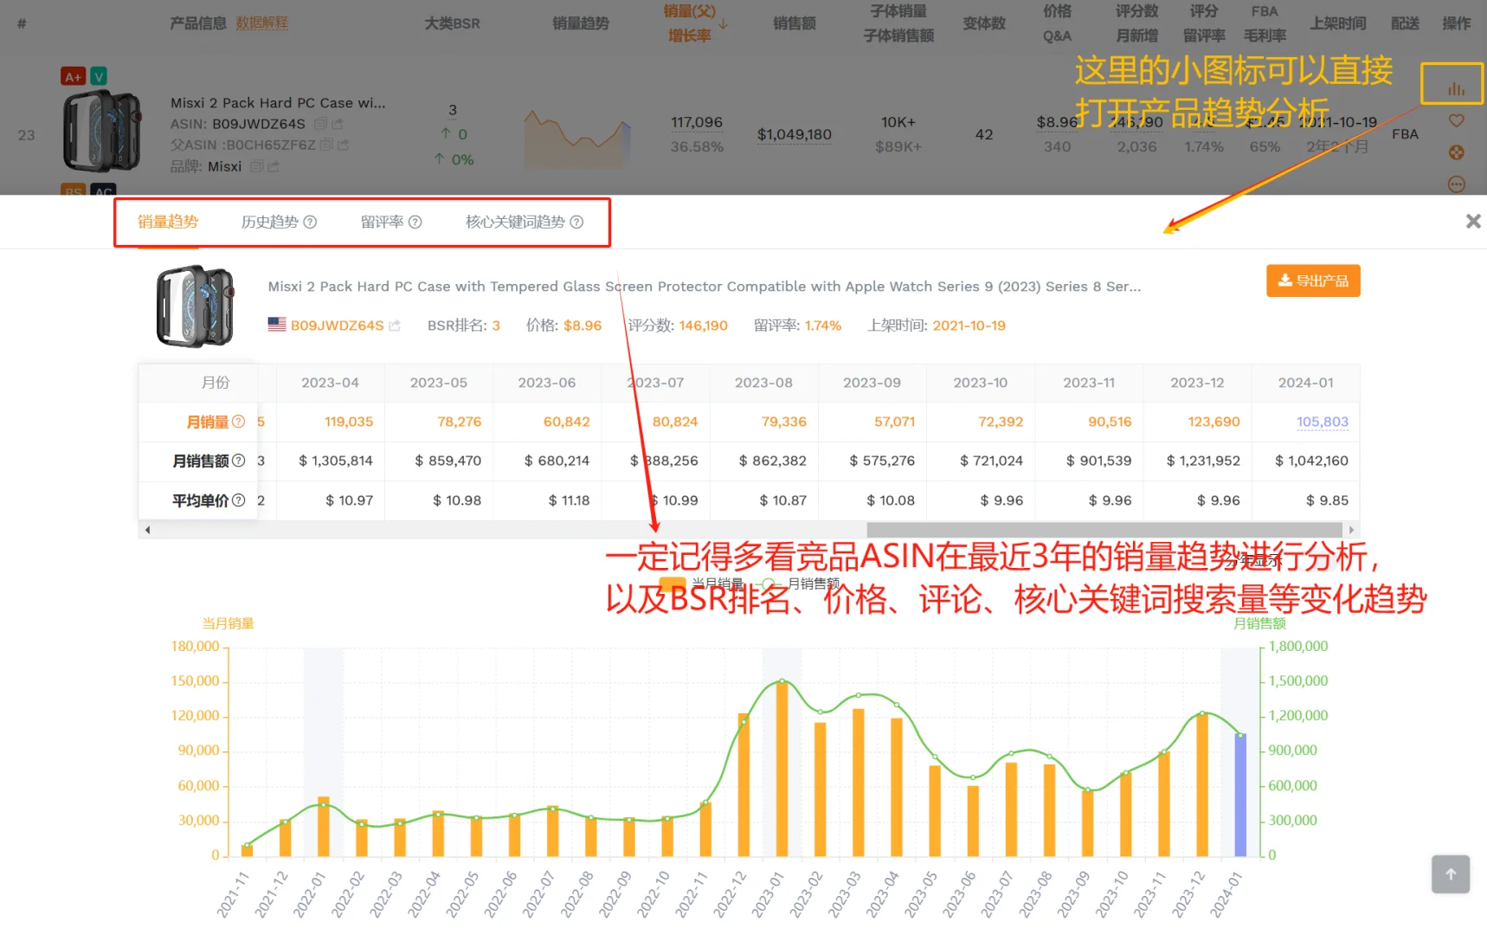
Task: Open the 核心关键词趋势 tab
Action: click(x=515, y=222)
